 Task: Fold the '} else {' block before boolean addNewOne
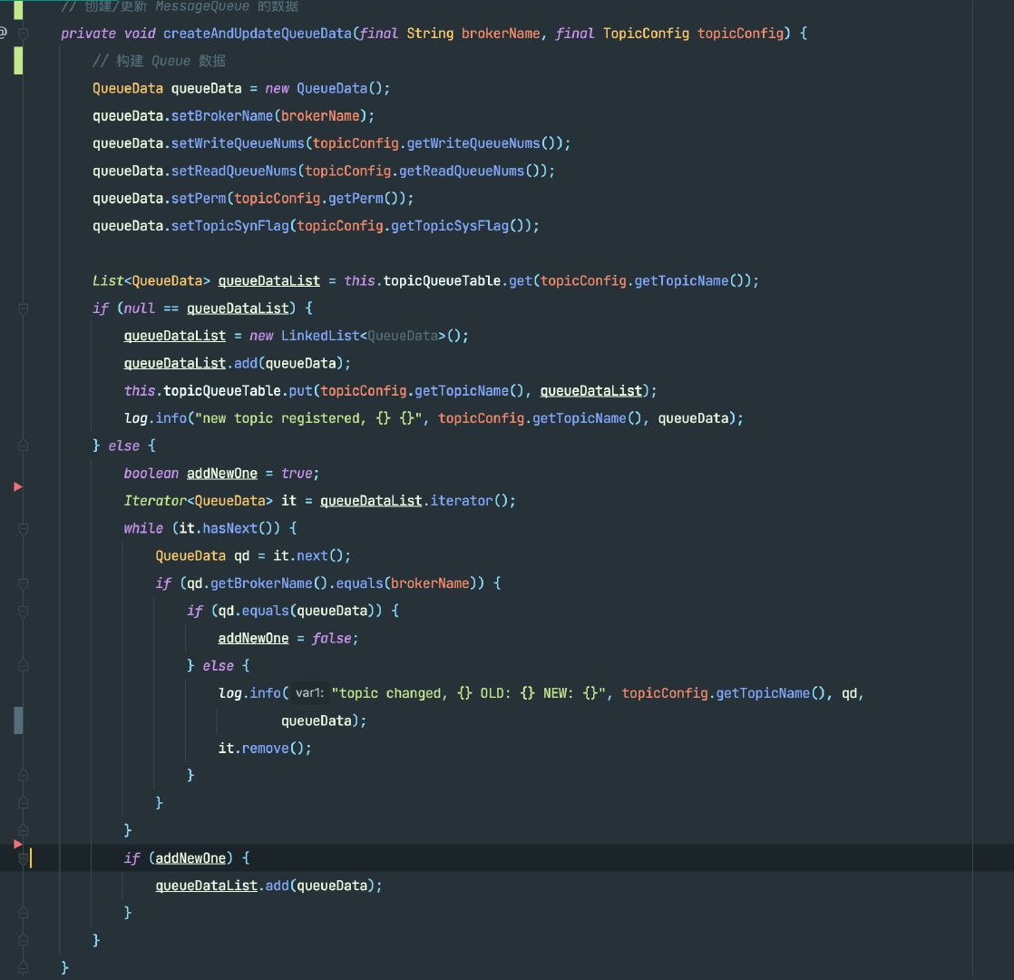(x=24, y=446)
